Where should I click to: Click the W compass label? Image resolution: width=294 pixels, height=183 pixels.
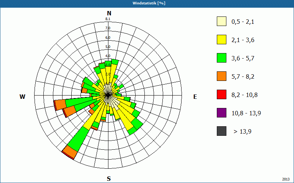click(22, 97)
